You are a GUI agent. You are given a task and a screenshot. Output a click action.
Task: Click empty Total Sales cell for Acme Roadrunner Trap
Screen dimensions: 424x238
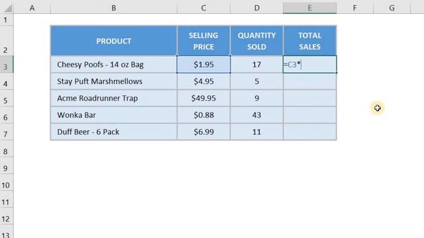(x=309, y=99)
